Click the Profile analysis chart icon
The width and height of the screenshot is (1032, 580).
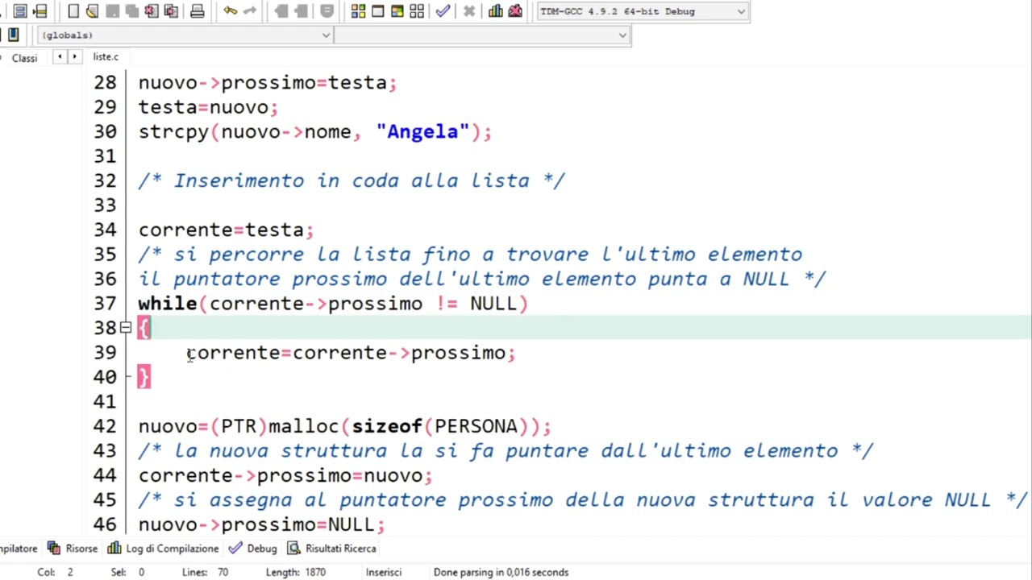(495, 11)
